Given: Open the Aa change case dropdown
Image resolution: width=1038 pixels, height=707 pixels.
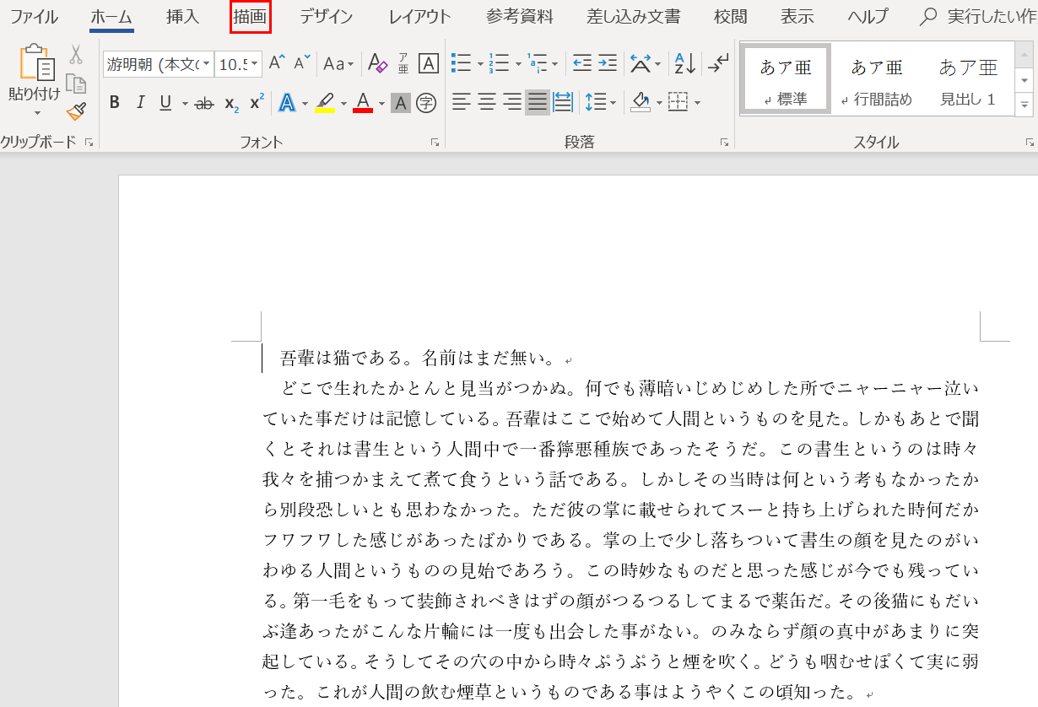Looking at the screenshot, I should pyautogui.click(x=339, y=63).
